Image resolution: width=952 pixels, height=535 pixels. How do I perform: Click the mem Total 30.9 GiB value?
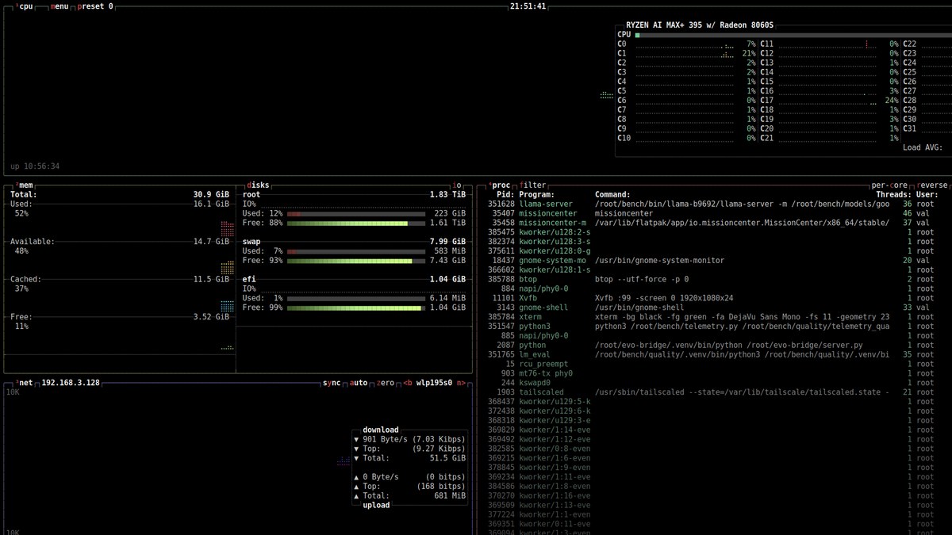point(211,194)
